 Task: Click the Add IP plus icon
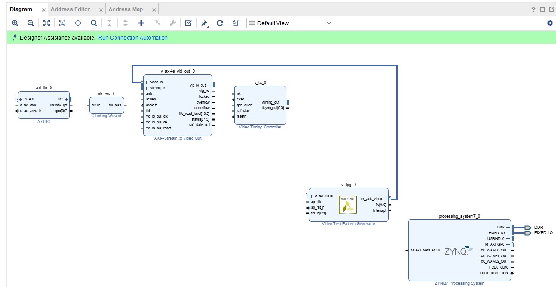(141, 23)
